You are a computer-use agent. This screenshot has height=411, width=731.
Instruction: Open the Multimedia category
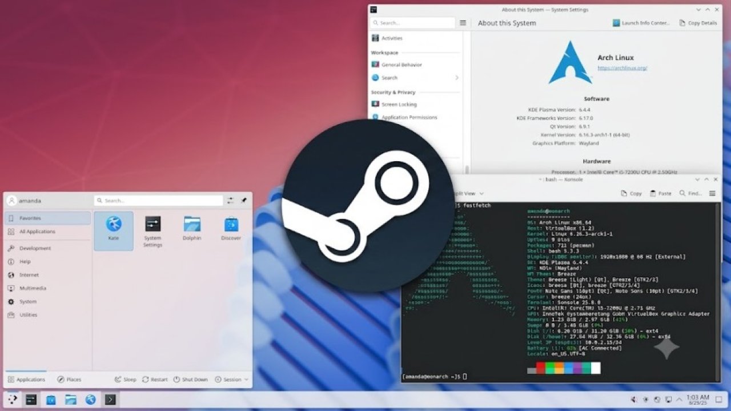tap(48, 288)
